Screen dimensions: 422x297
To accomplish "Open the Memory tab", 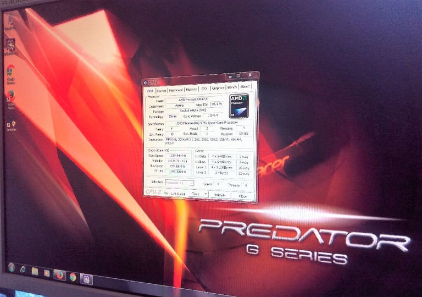I will (191, 89).
